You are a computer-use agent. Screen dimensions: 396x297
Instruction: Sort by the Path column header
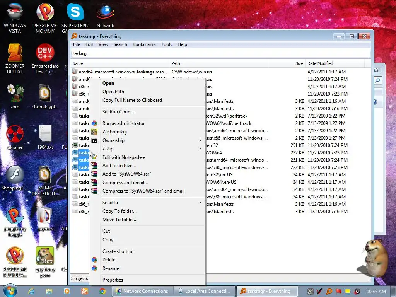(219, 63)
